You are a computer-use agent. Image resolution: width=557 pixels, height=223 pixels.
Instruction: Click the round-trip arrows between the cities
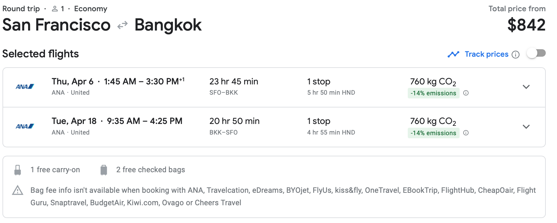[x=122, y=25]
